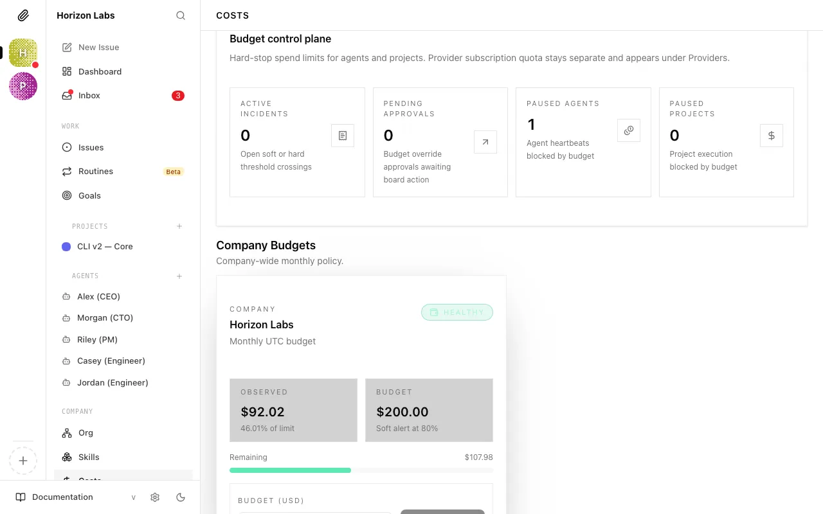This screenshot has height=514, width=823.
Task: Click CLI v2 — Core color dot
Action: [66, 247]
